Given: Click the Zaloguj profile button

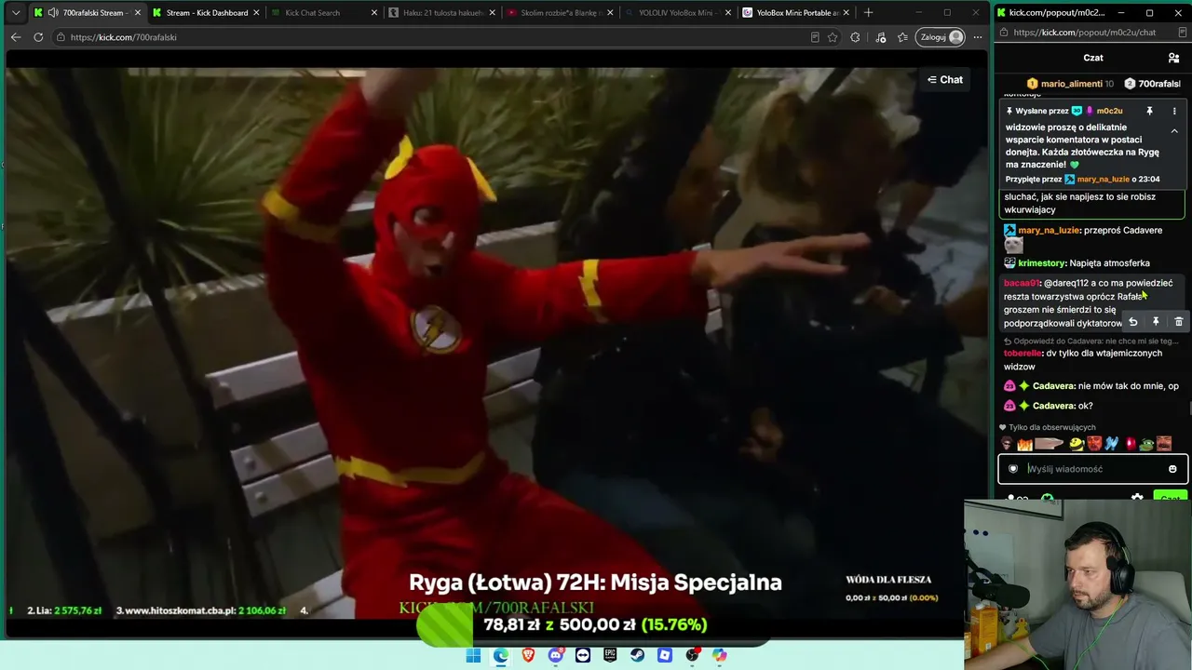Looking at the screenshot, I should click(939, 37).
